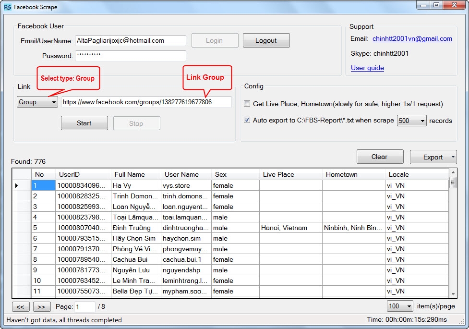Select the 'haychon.sim' user name cell
This screenshot has width=469, height=329.
[x=186, y=238]
